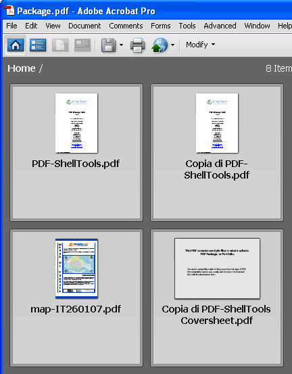This screenshot has width=292, height=374.
Task: Select the Coversheet.pdf thumbnail
Action: [217, 268]
